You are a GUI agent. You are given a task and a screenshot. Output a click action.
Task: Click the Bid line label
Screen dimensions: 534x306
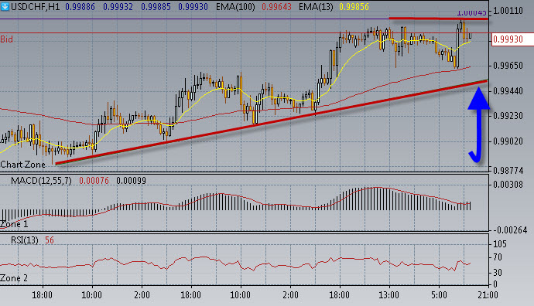(6, 39)
